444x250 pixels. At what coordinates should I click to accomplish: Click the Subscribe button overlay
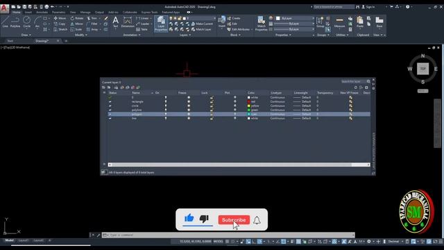[234, 220]
